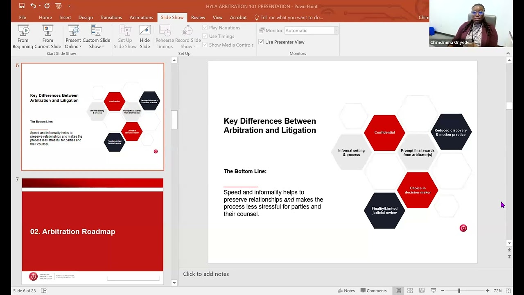Click The Bottom Line heading text on the slide
The width and height of the screenshot is (524, 295).
[x=245, y=171]
